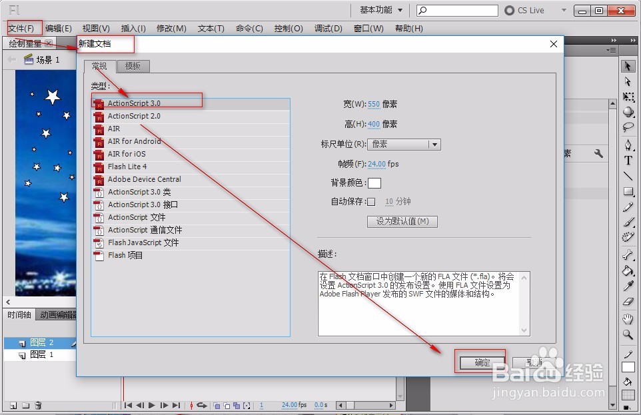Switch to the 模板 tab
Image resolution: width=641 pixels, height=415 pixels.
tap(133, 66)
